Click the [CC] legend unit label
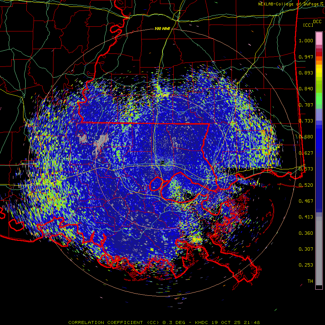325x325 pixels. click(308, 25)
